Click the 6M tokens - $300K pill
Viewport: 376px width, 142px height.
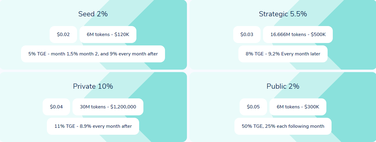[x=298, y=107]
